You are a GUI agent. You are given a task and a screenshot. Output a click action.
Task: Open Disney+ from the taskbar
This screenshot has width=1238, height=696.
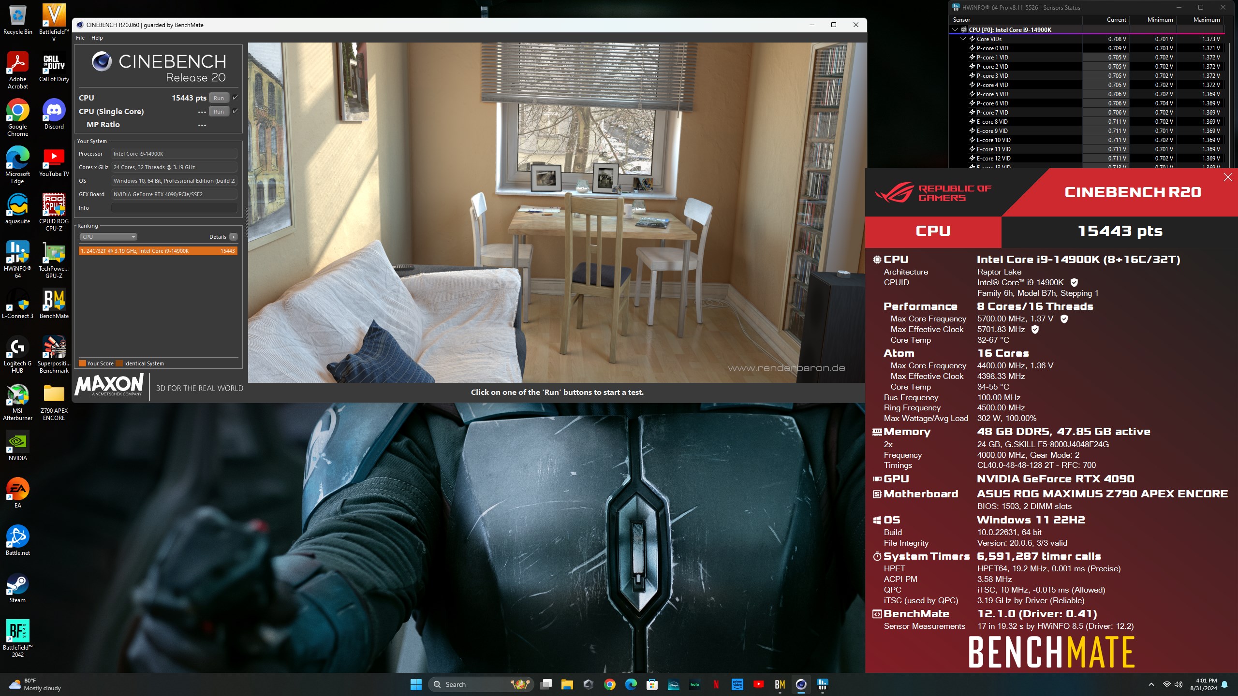point(673,684)
